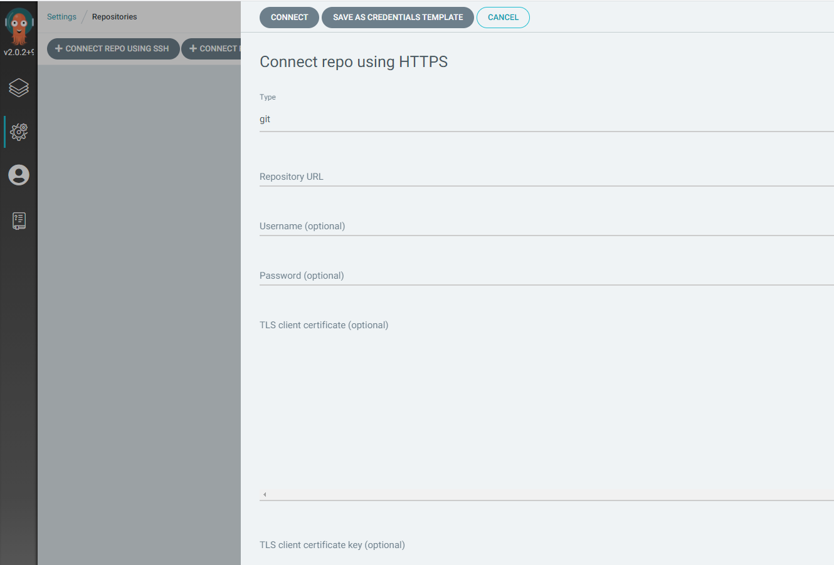Click the Connect repo using HTTPS heading

pos(354,62)
